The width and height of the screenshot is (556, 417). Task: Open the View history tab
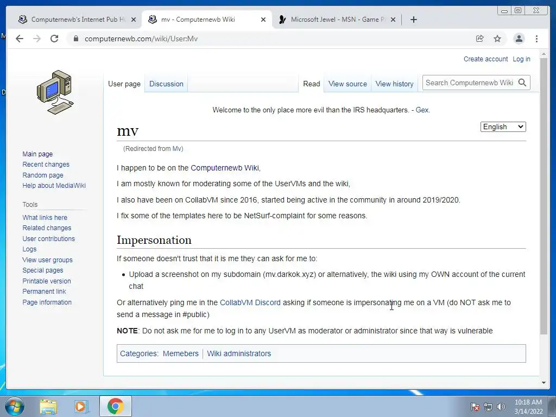tap(394, 84)
